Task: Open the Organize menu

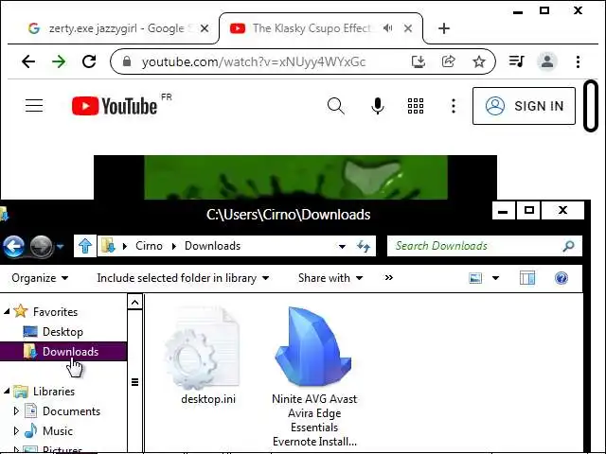Action: (x=40, y=278)
